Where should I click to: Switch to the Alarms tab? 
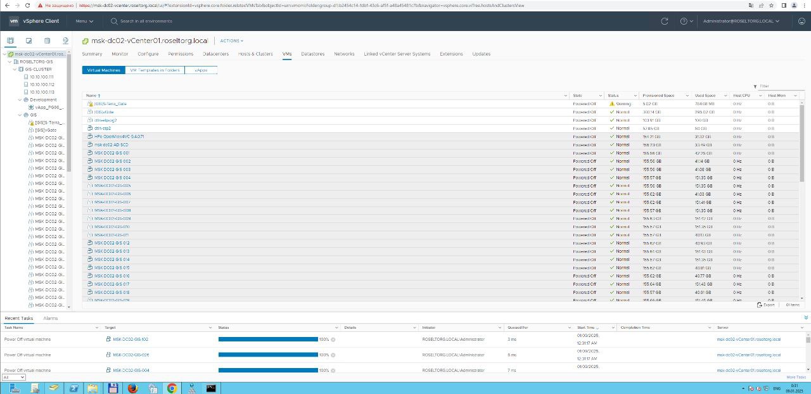click(50, 318)
